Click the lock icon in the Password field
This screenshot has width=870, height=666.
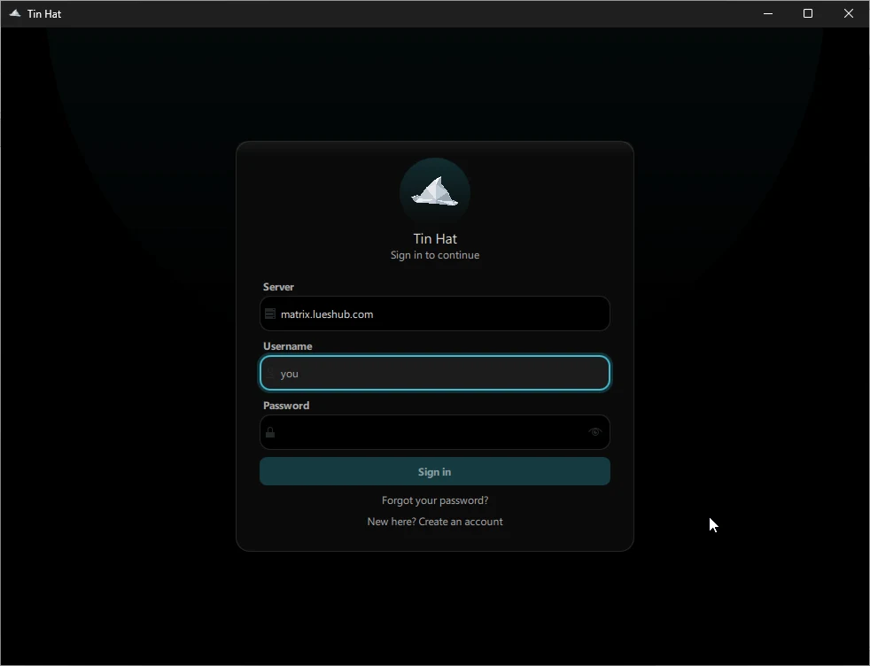[270, 432]
